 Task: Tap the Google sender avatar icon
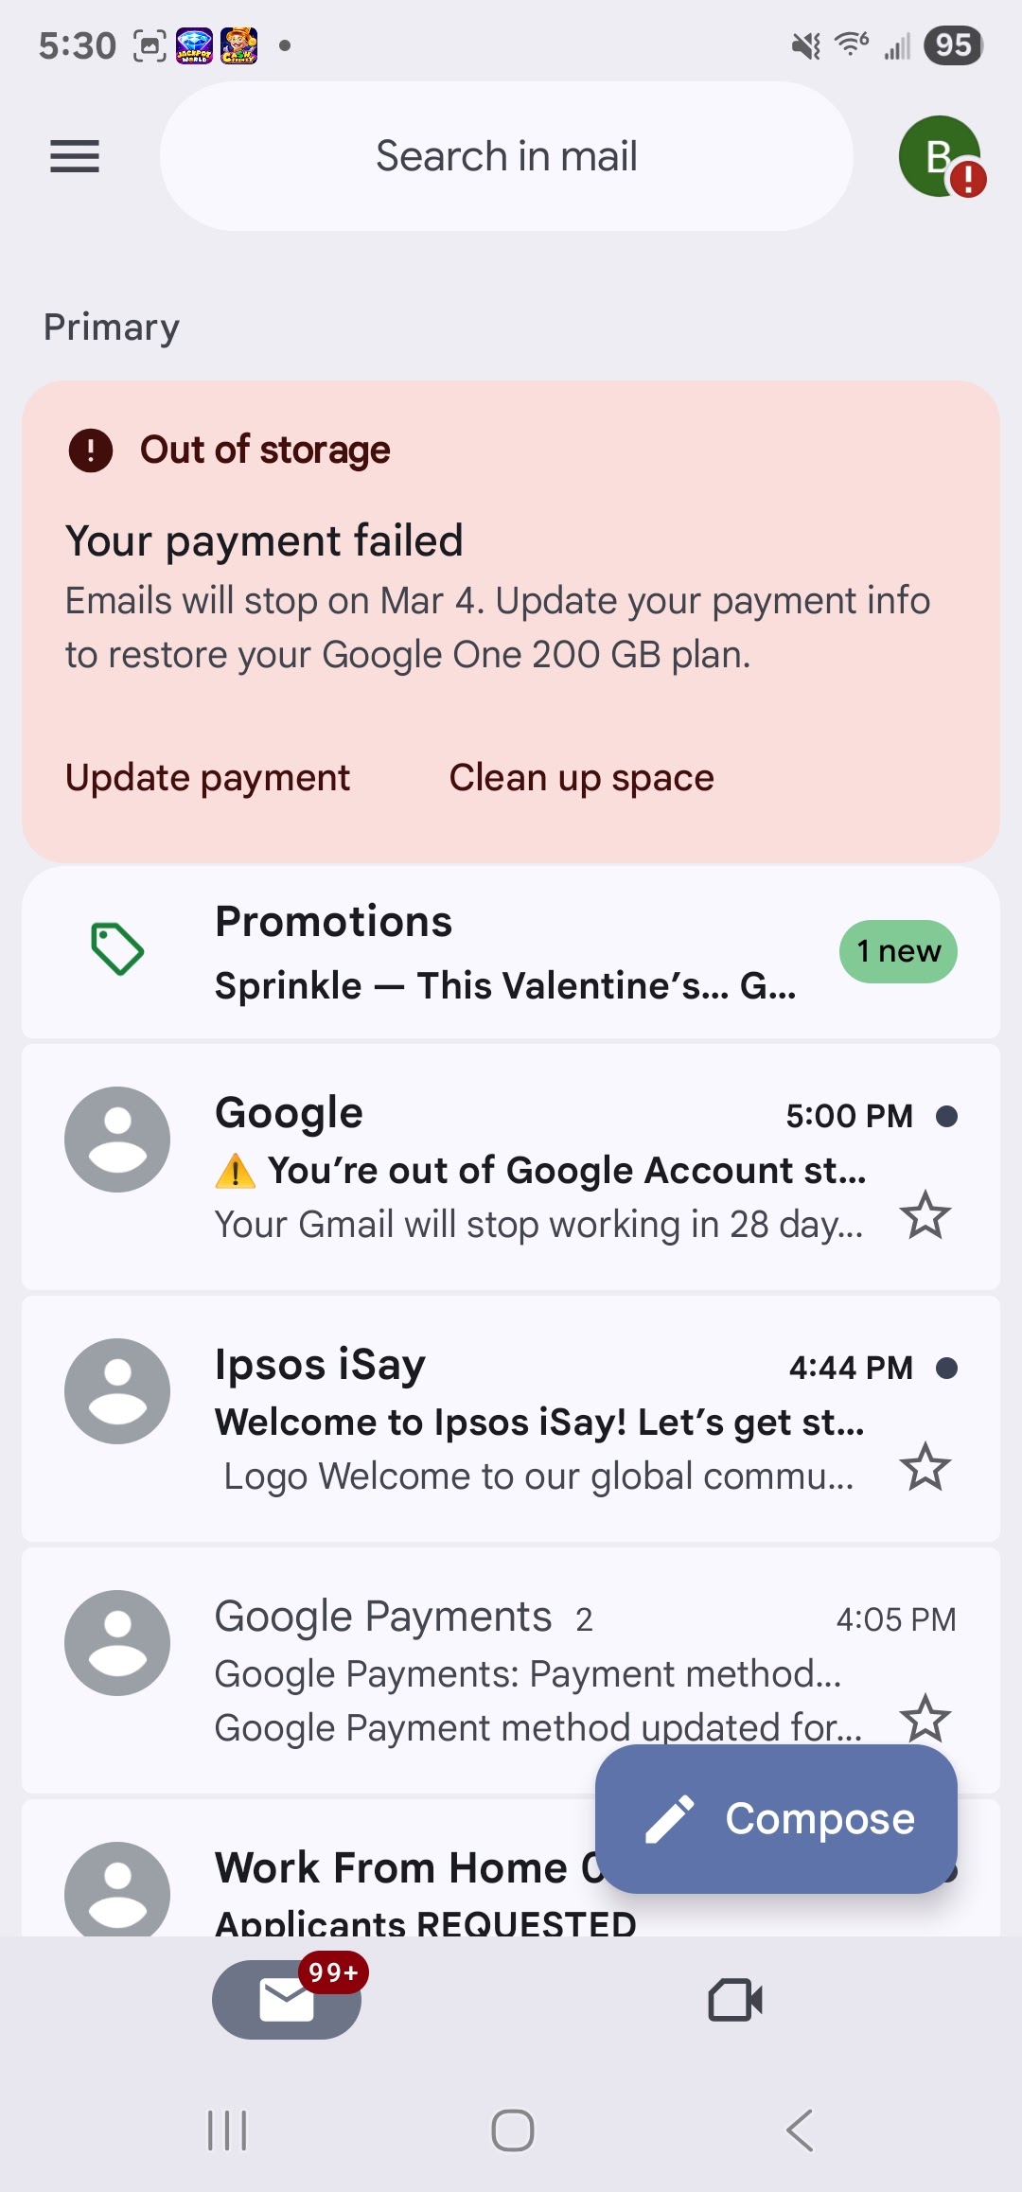117,1140
